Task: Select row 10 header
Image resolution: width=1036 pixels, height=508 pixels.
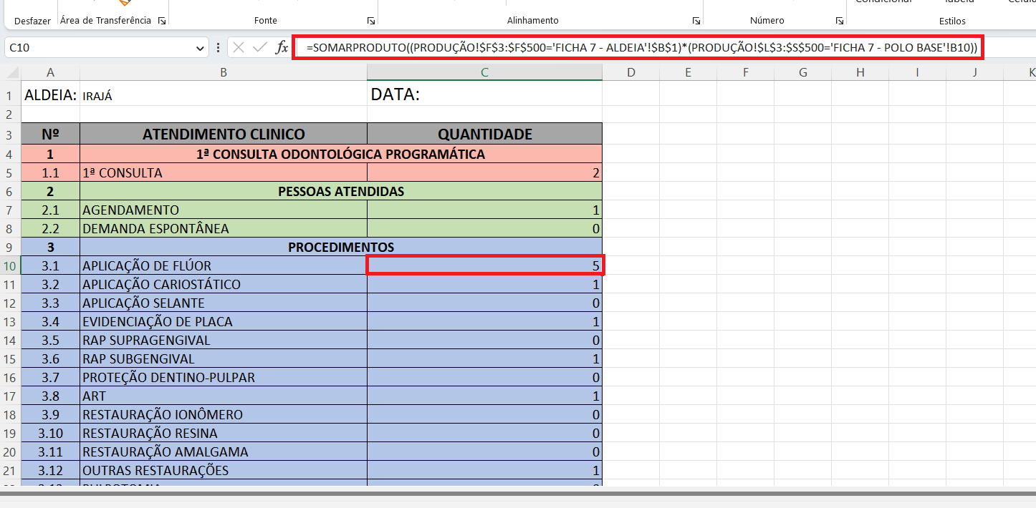Action: (11, 265)
